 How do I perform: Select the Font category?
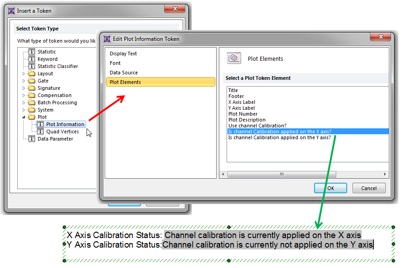coord(115,63)
